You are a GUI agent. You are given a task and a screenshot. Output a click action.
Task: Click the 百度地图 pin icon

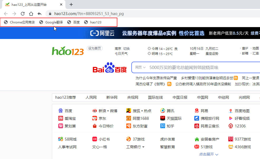click(x=231, y=111)
